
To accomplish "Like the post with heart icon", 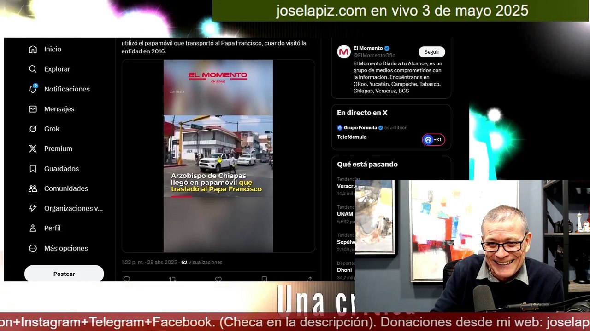I will (218, 279).
